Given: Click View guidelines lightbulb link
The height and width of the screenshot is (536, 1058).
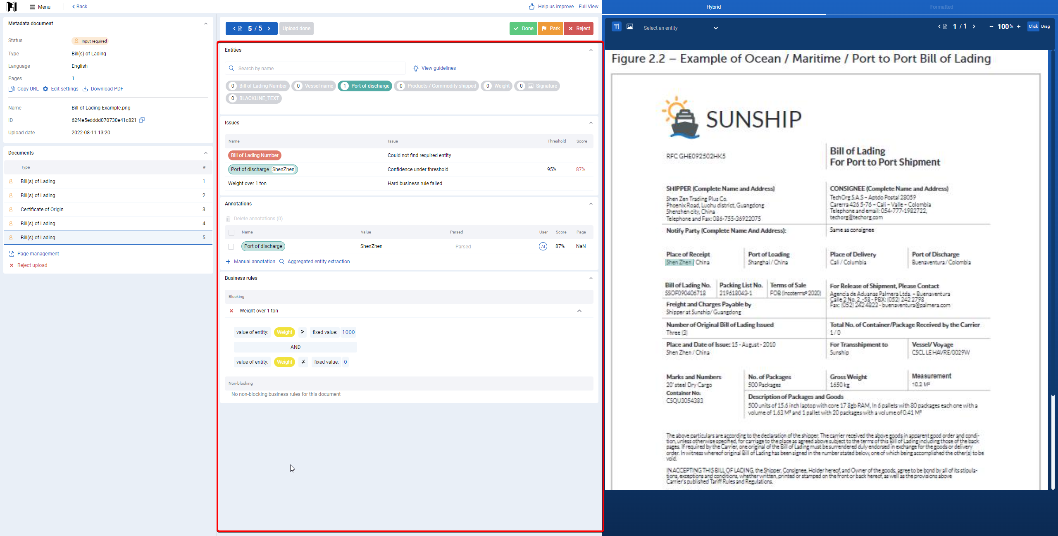Looking at the screenshot, I should (x=434, y=68).
